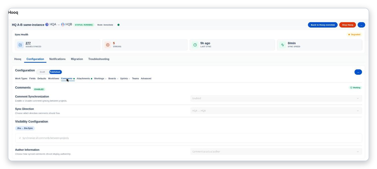377x169 pixels.
Task: Click the red Stop Hooq button
Action: [x=348, y=25]
